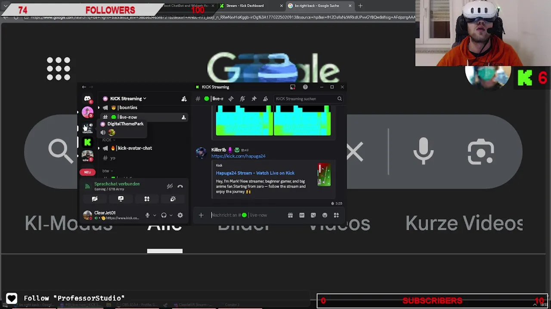Open activities launcher in voice panel
The height and width of the screenshot is (309, 551).
(x=147, y=199)
